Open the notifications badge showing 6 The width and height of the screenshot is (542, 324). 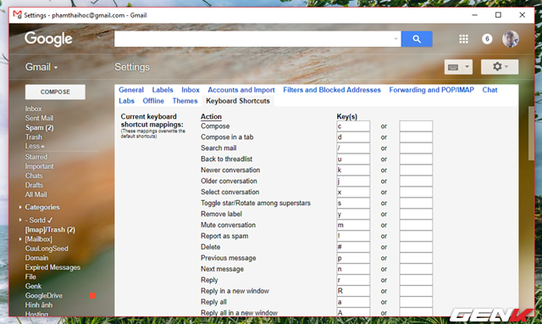pos(487,39)
